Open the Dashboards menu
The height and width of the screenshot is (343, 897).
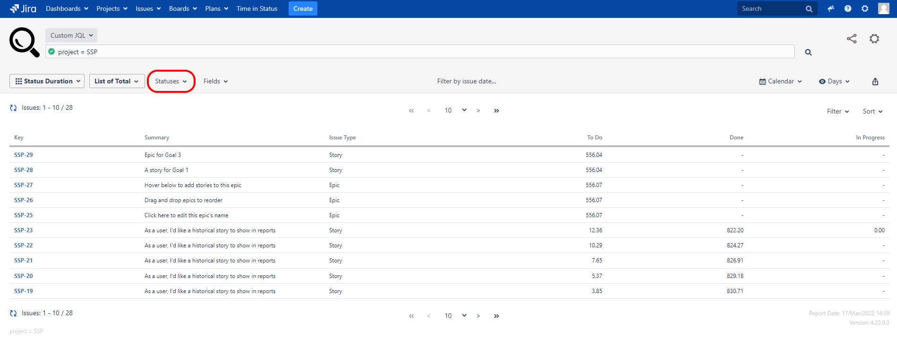67,8
